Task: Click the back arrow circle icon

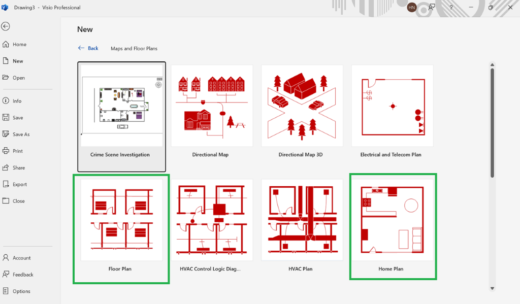Action: (x=6, y=26)
